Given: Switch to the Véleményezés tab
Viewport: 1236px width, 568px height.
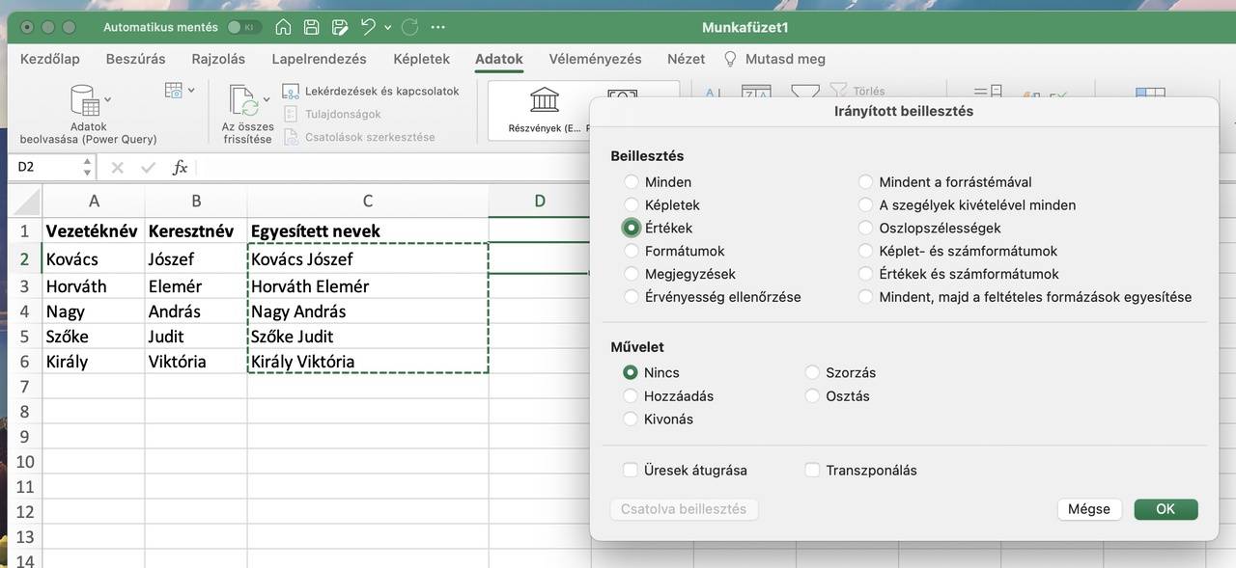Looking at the screenshot, I should [x=595, y=59].
